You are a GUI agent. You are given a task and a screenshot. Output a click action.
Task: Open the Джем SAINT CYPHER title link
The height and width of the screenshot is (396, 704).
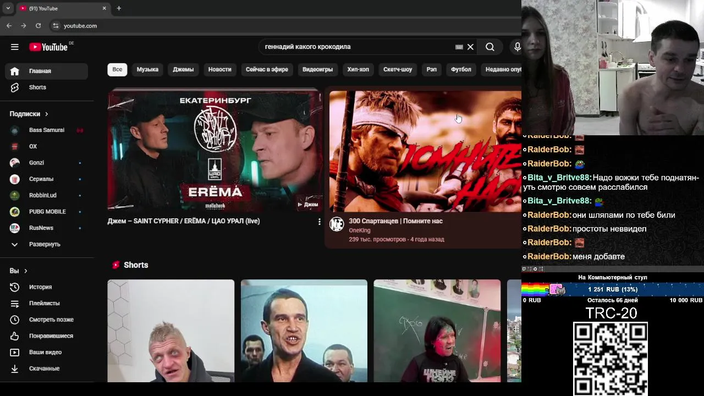[x=184, y=221]
